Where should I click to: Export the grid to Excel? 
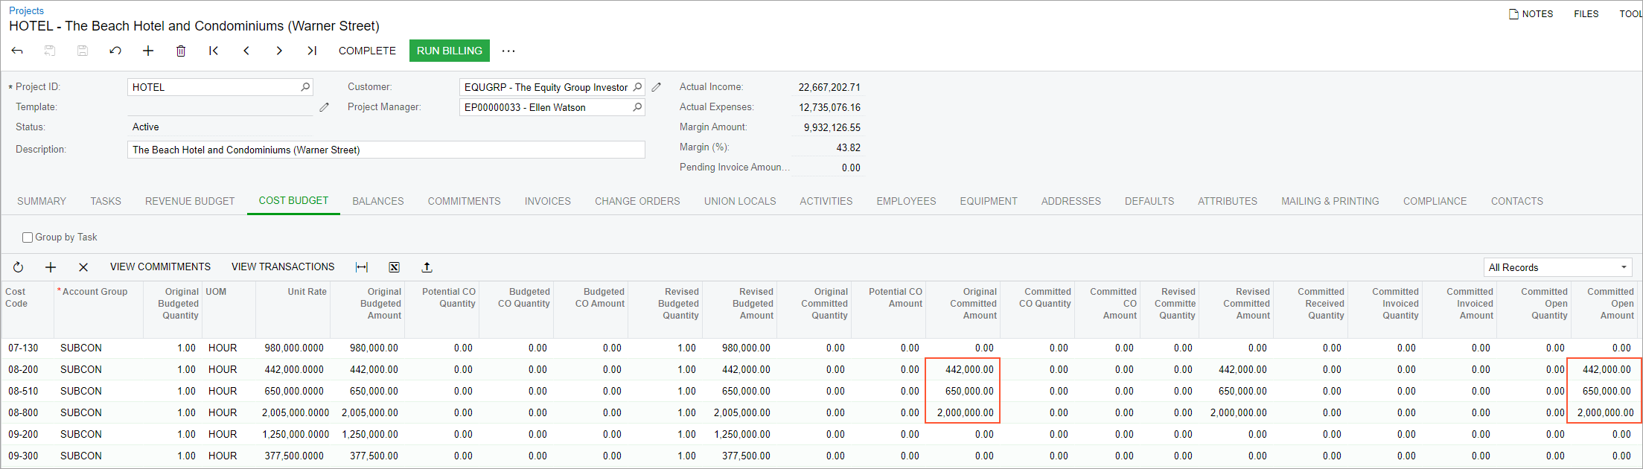pos(395,267)
